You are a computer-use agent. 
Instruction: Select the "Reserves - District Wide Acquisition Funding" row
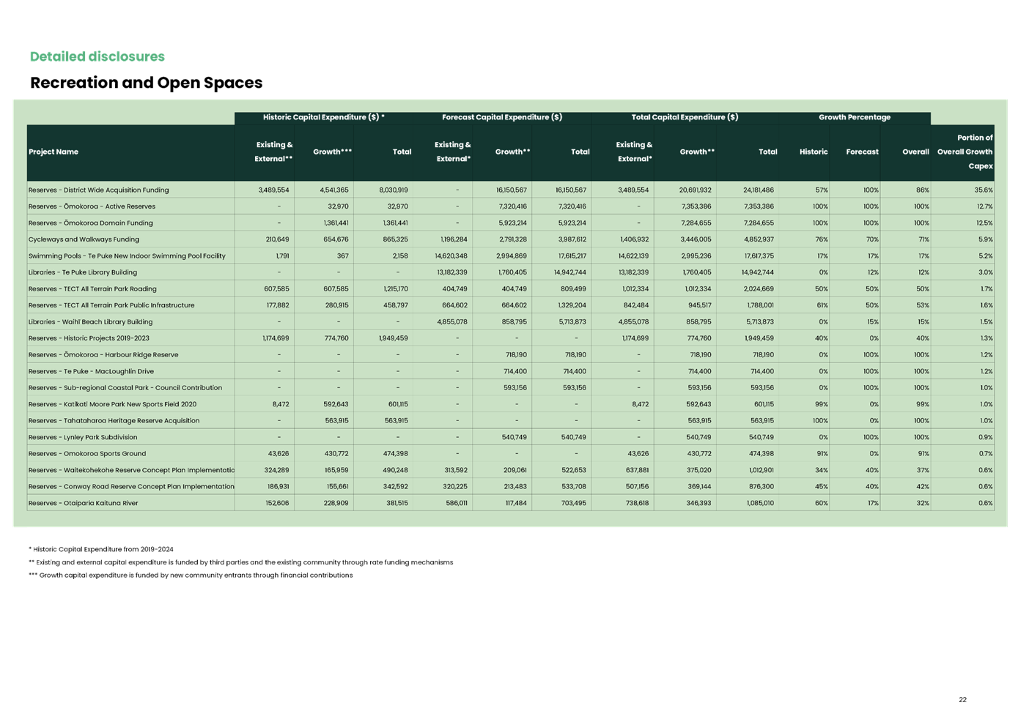click(99, 190)
